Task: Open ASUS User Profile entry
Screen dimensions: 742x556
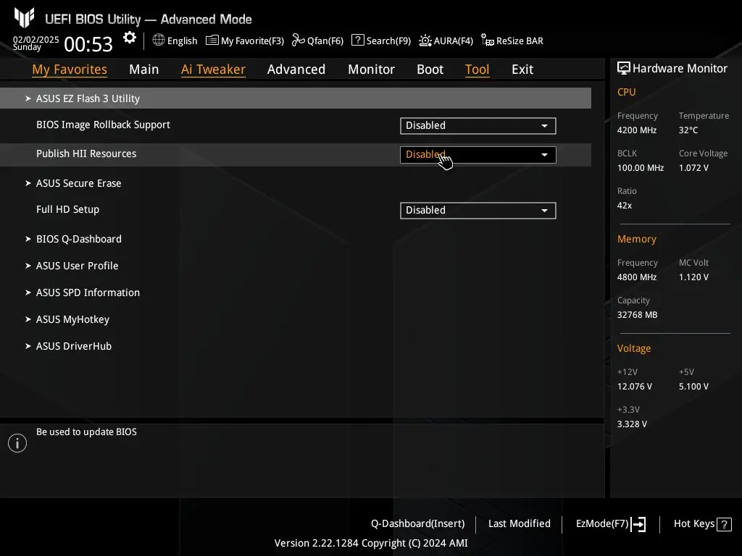Action: pyautogui.click(x=77, y=266)
